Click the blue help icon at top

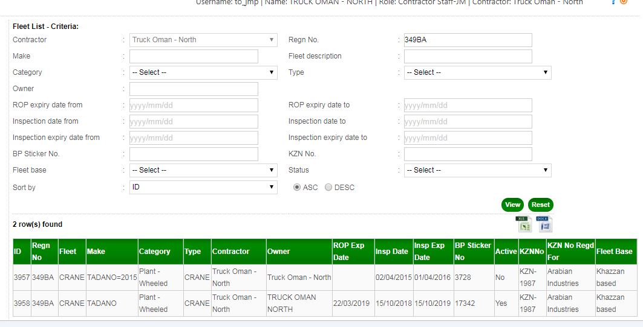[x=614, y=2]
